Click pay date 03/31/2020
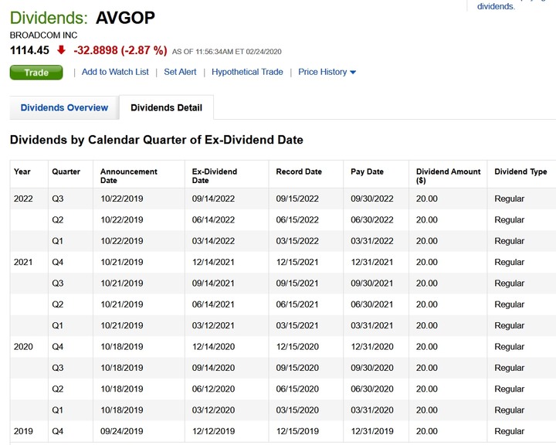This screenshot has width=556, height=445. click(372, 410)
